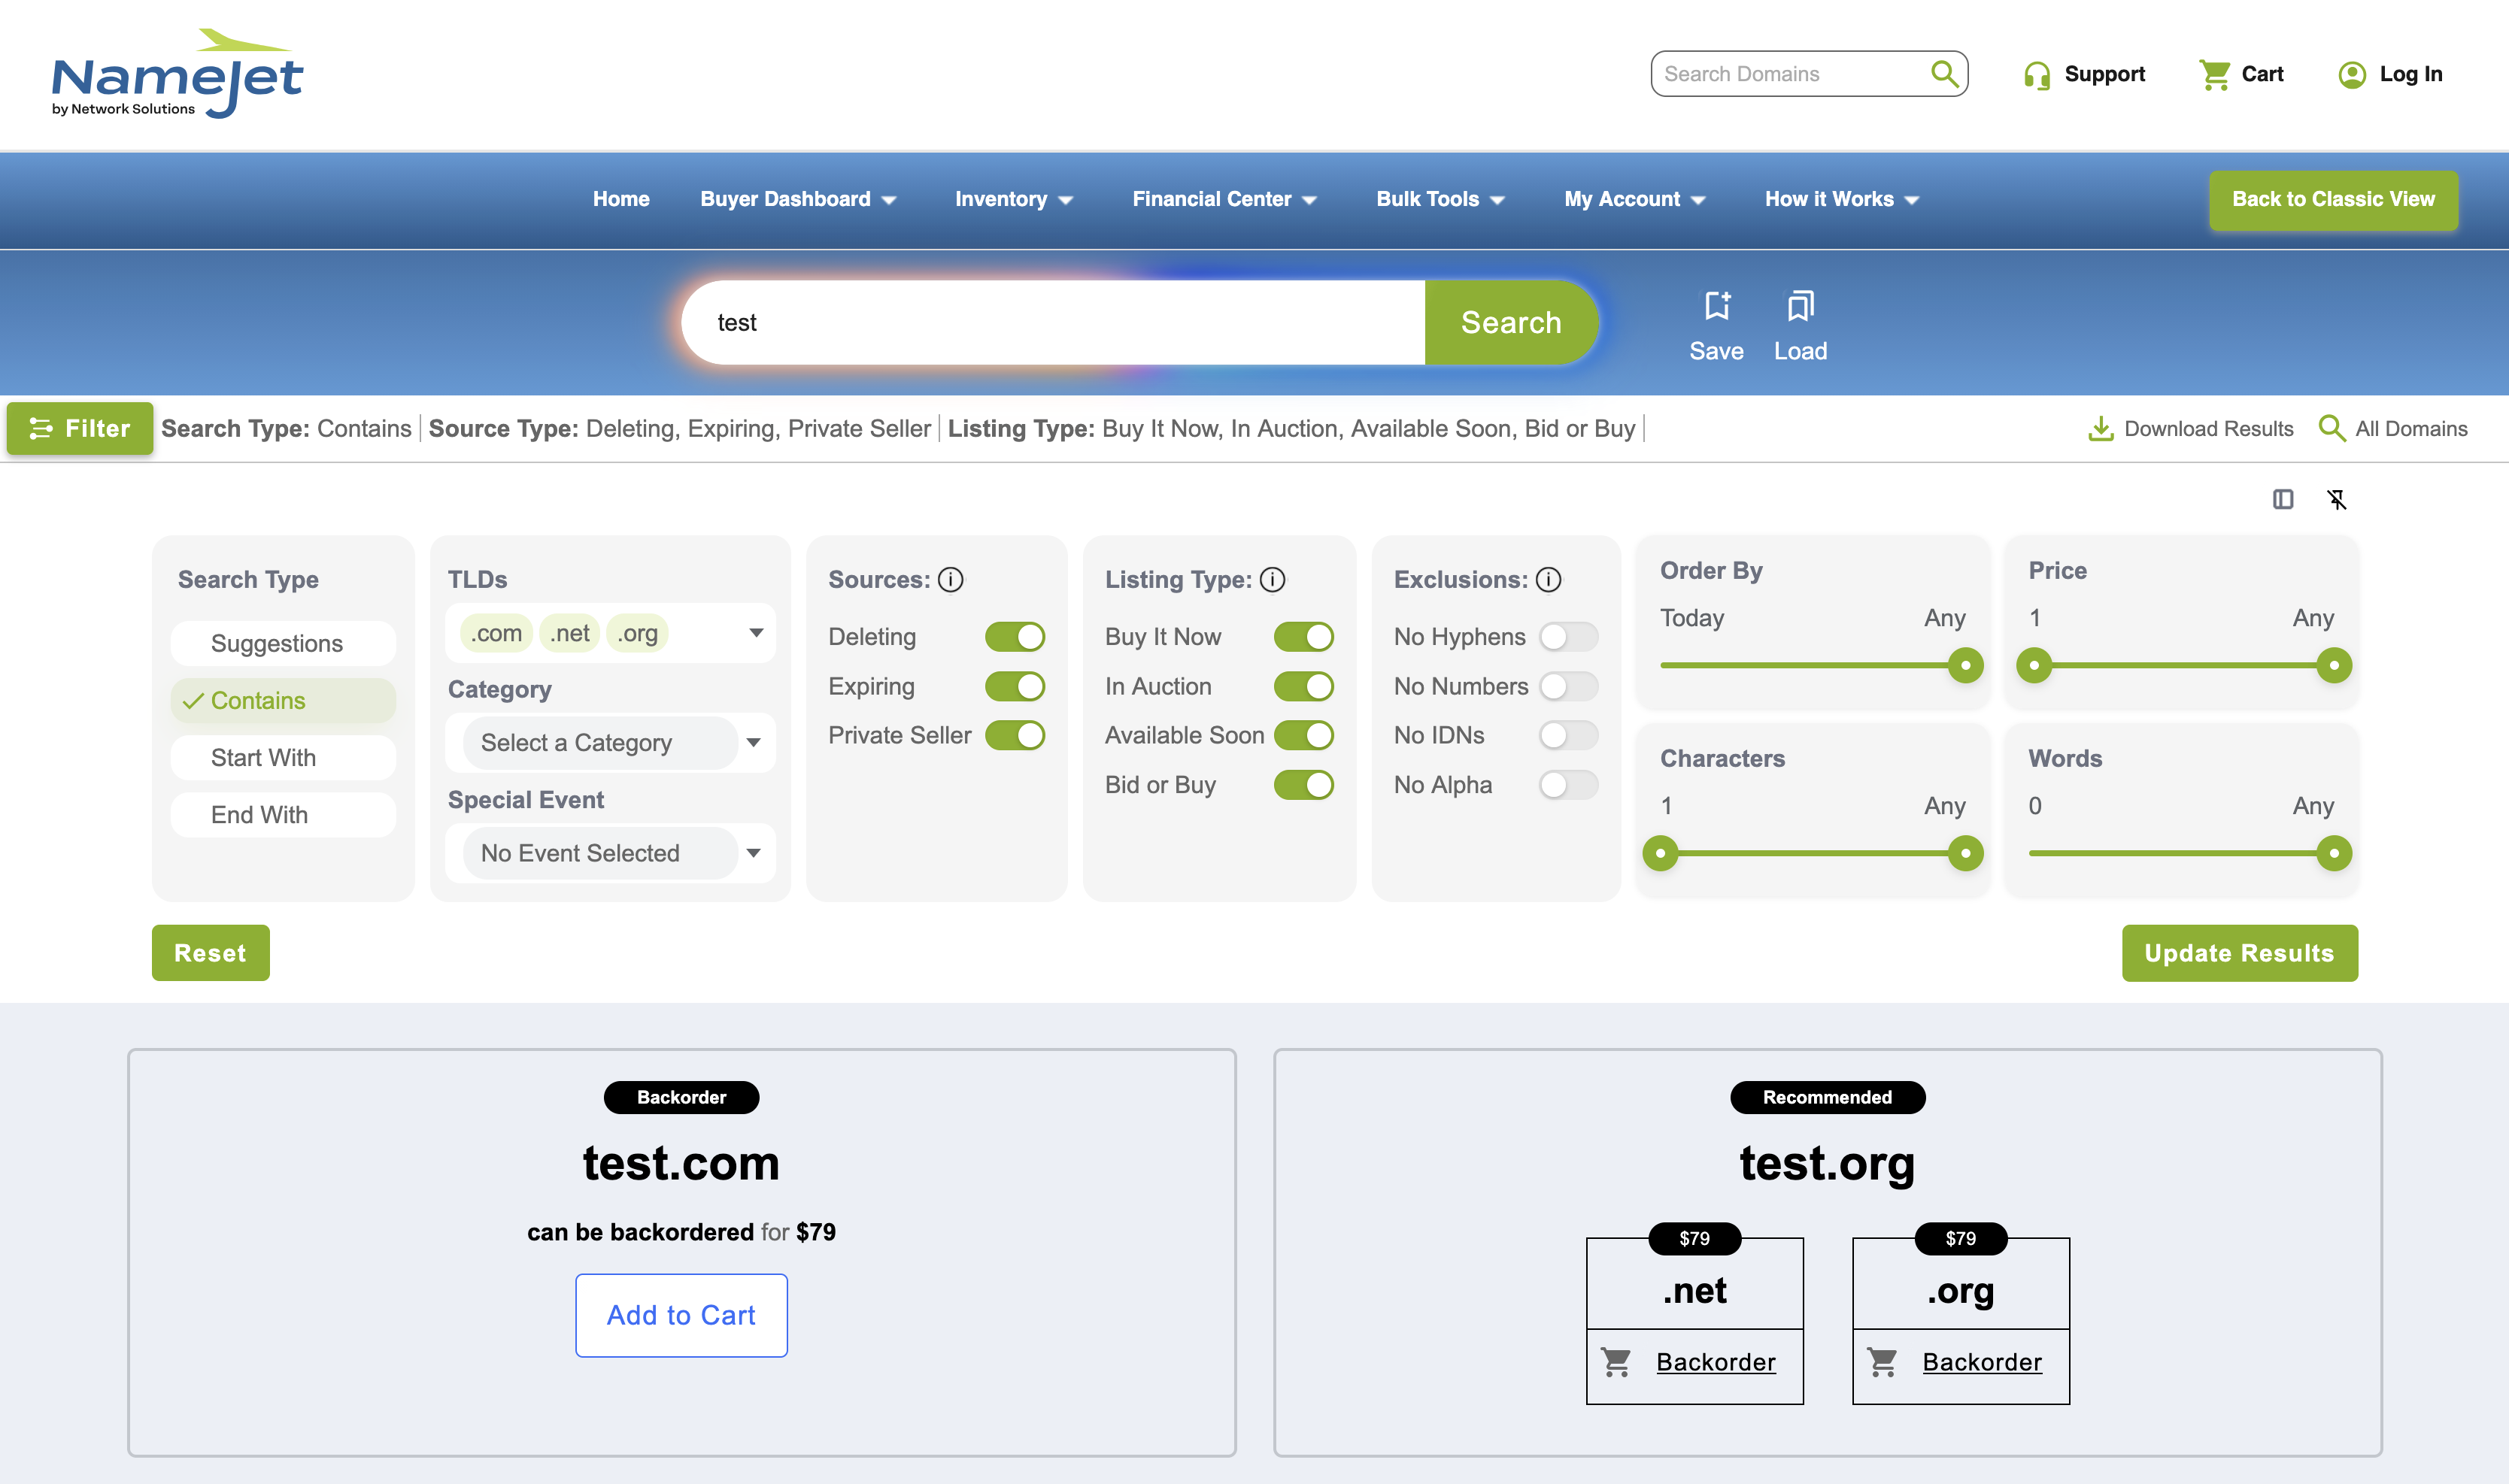
Task: Open the Cart icon in header
Action: coord(2215,74)
